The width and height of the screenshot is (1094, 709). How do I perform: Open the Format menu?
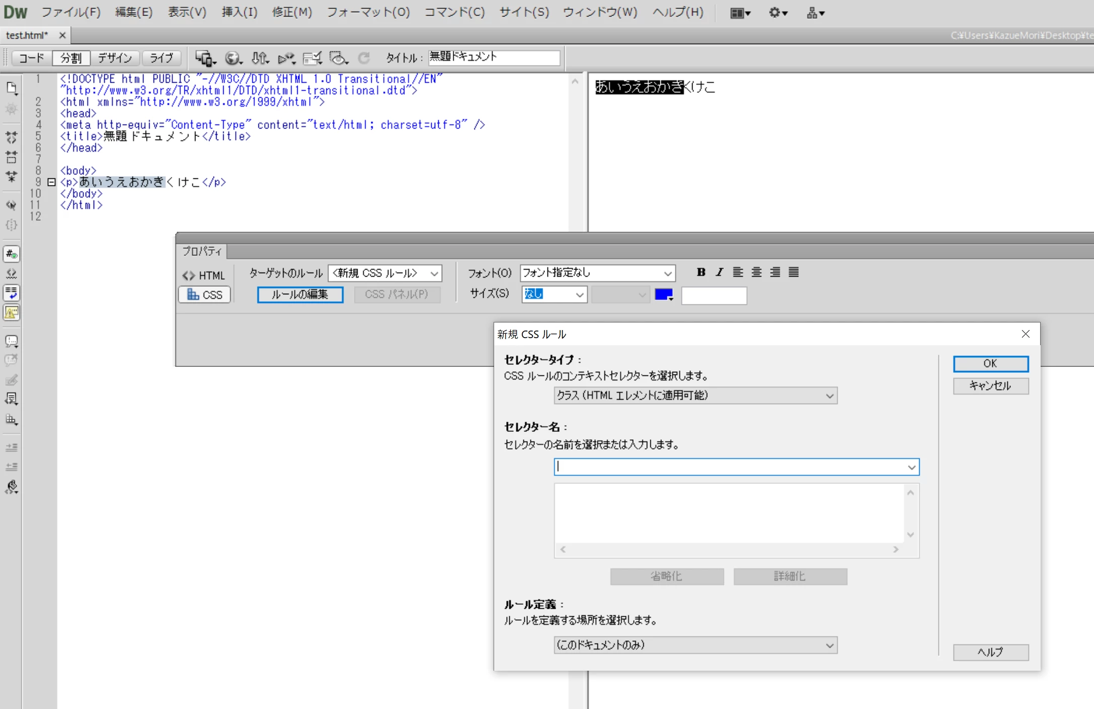tap(368, 12)
